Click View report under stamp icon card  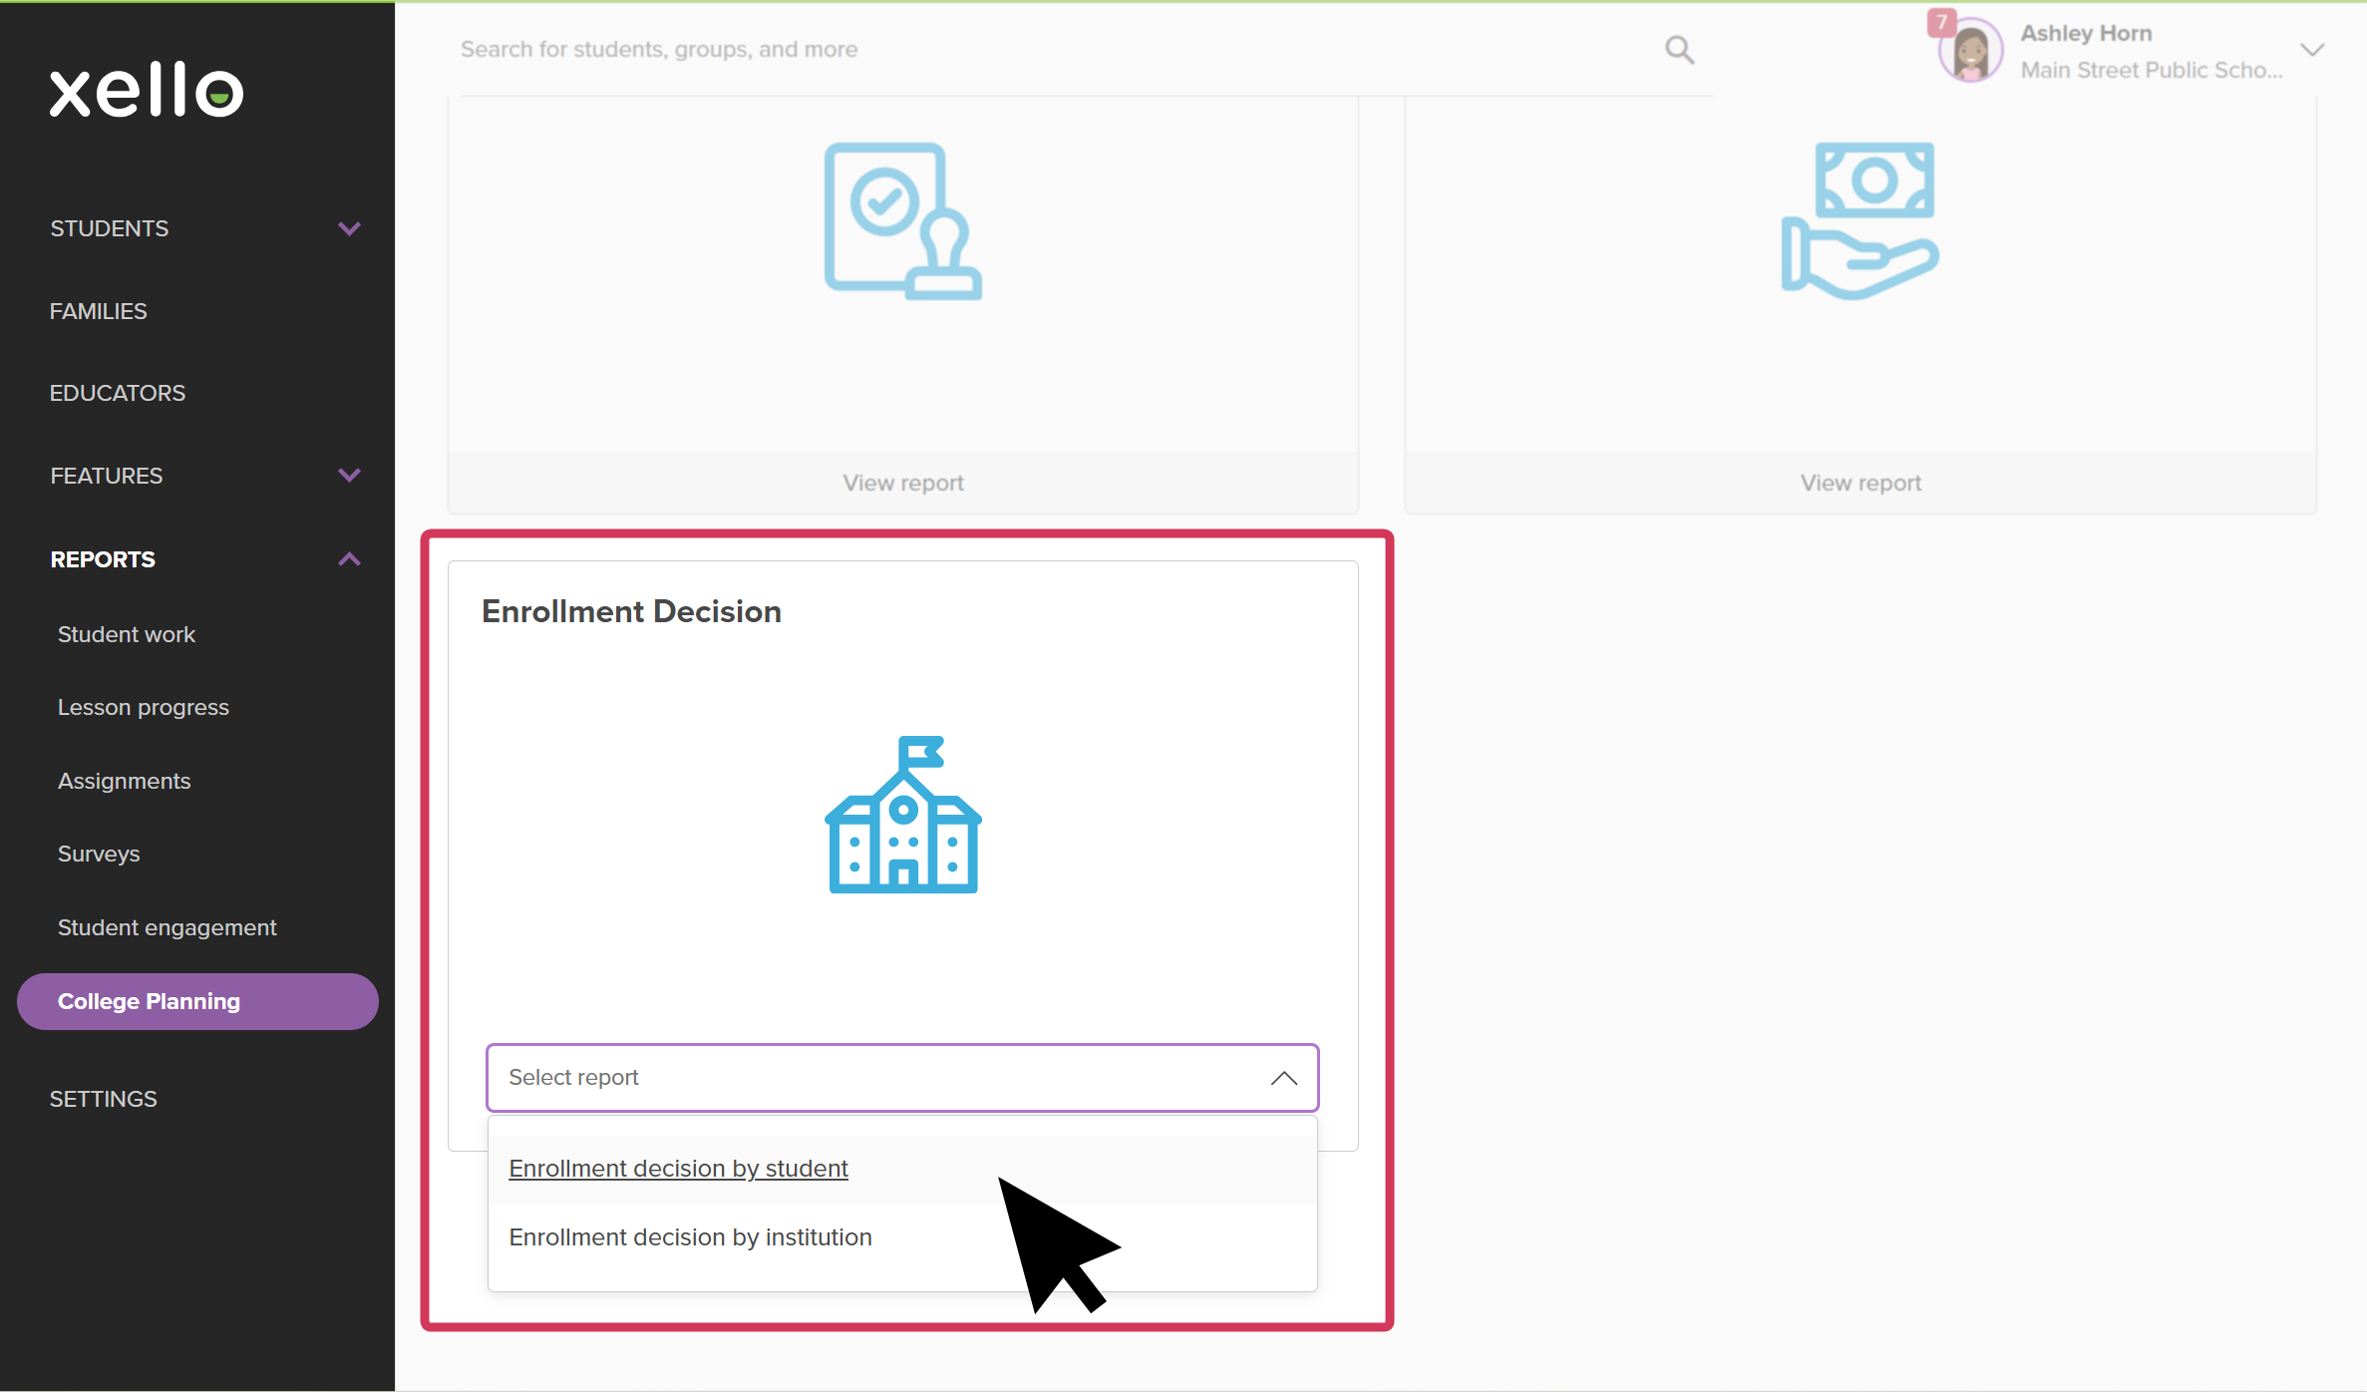coord(902,483)
